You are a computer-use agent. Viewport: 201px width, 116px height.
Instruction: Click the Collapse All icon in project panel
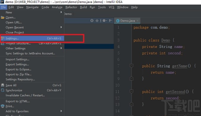click(97, 21)
